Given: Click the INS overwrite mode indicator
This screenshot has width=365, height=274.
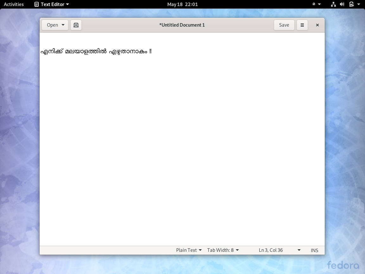Looking at the screenshot, I should pos(314,250).
